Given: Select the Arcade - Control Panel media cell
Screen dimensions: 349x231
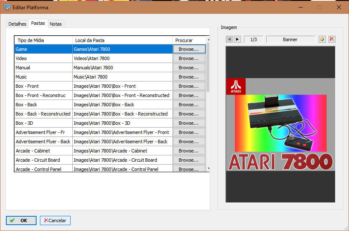Looking at the screenshot, I should point(43,168).
